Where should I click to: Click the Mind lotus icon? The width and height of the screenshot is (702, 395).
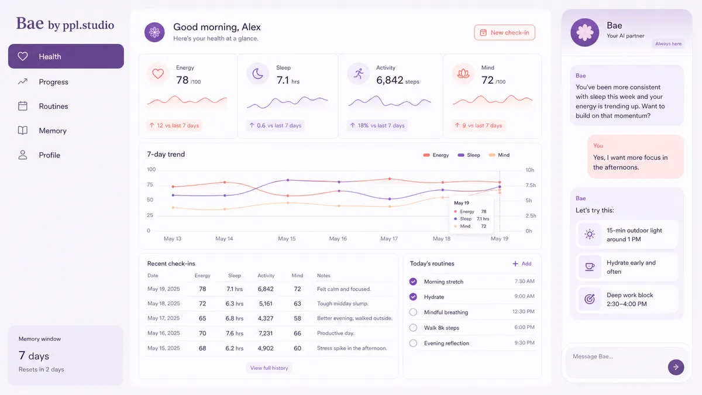[x=463, y=74]
